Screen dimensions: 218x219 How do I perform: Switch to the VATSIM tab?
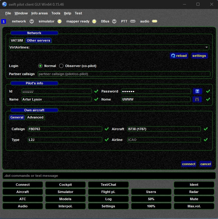tap(17, 40)
